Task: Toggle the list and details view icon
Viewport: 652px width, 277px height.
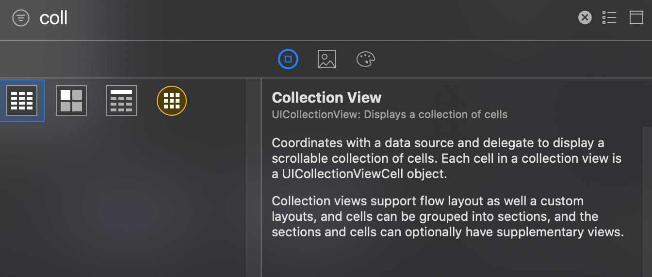Action: point(609,18)
